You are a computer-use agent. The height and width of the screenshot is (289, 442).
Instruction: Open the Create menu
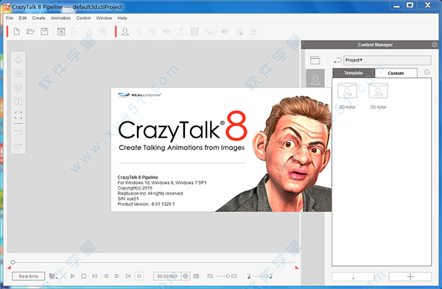tap(38, 18)
